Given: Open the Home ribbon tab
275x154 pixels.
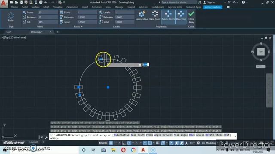Looking at the screenshot, I should (14, 7).
